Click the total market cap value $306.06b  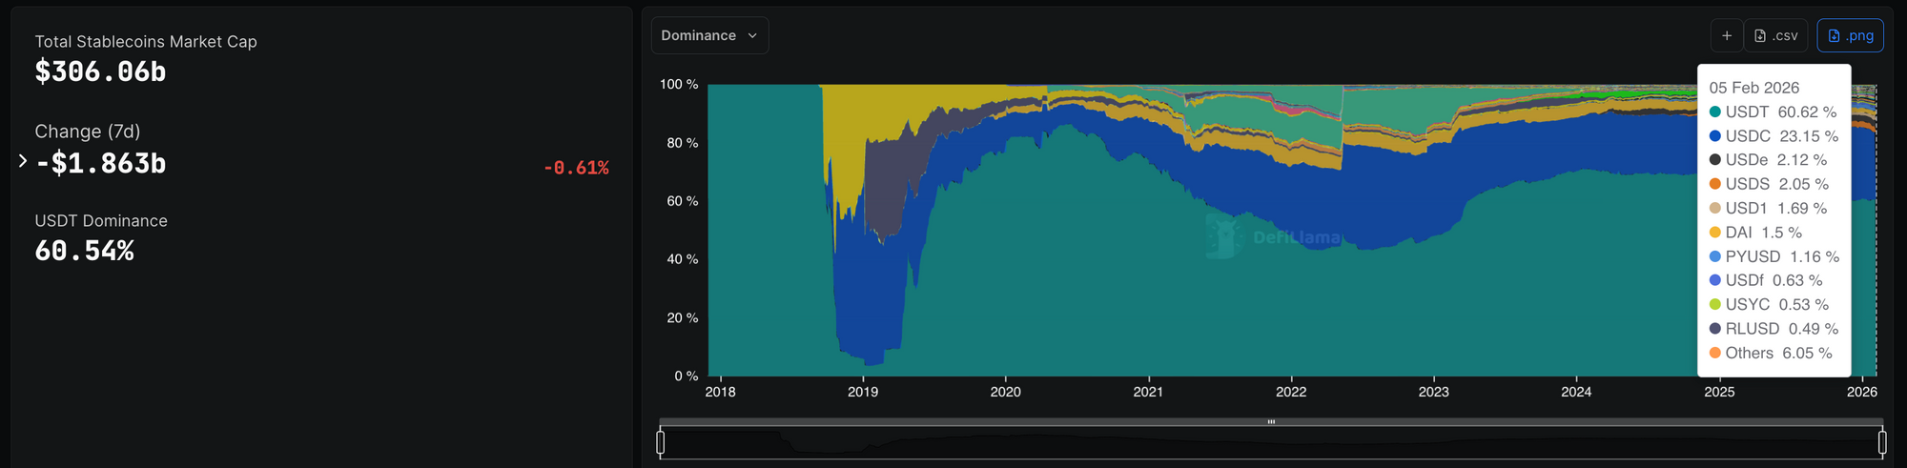click(x=100, y=71)
